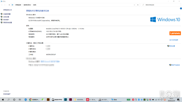
Task: Refresh the System page
Action: tap(138, 5)
